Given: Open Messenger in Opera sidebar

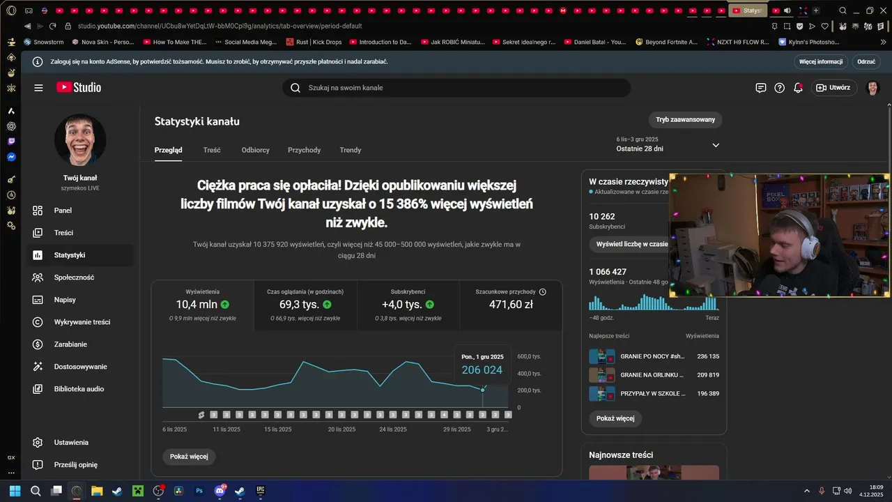Looking at the screenshot, I should [11, 157].
